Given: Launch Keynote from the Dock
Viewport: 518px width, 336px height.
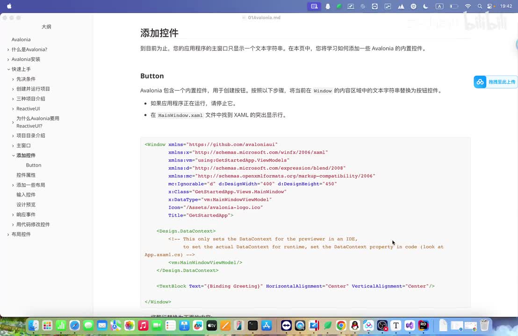Looking at the screenshot, I should (184, 326).
